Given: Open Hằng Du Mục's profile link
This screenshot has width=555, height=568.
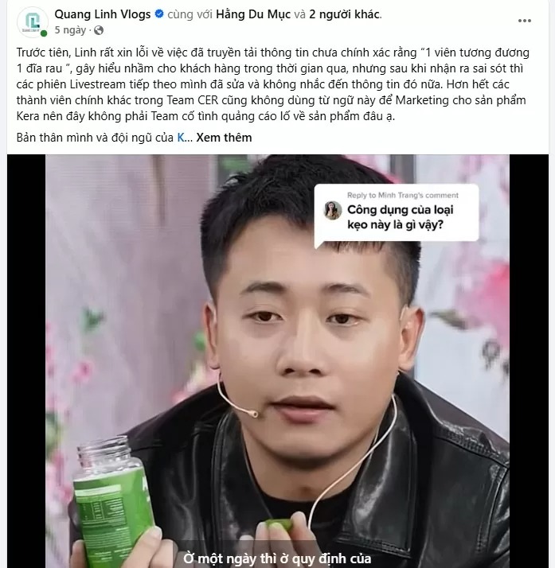Looking at the screenshot, I should tap(253, 14).
